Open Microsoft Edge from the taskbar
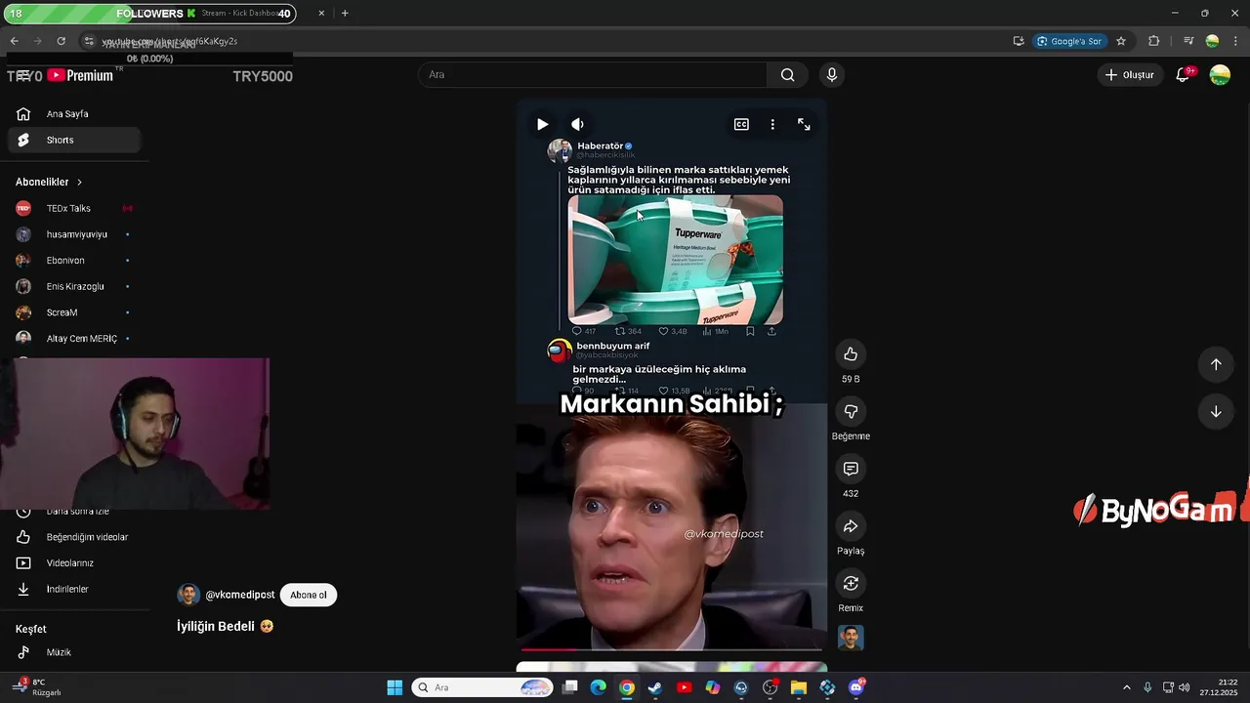This screenshot has height=703, width=1250. coord(598,687)
